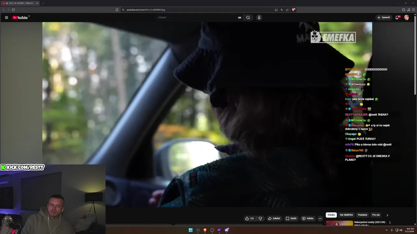Click the youtube.com address bar URL

point(146,10)
